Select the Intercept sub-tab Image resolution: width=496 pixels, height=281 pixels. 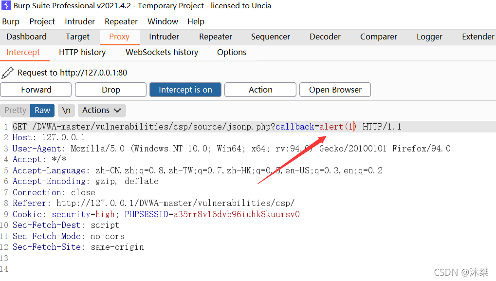pos(23,53)
